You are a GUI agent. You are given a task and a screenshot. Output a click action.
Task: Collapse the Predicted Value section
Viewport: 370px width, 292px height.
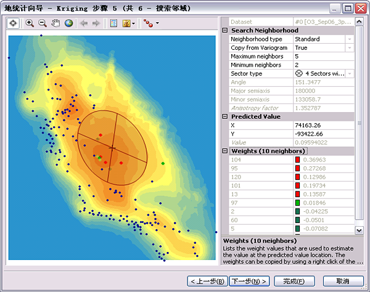(224, 116)
